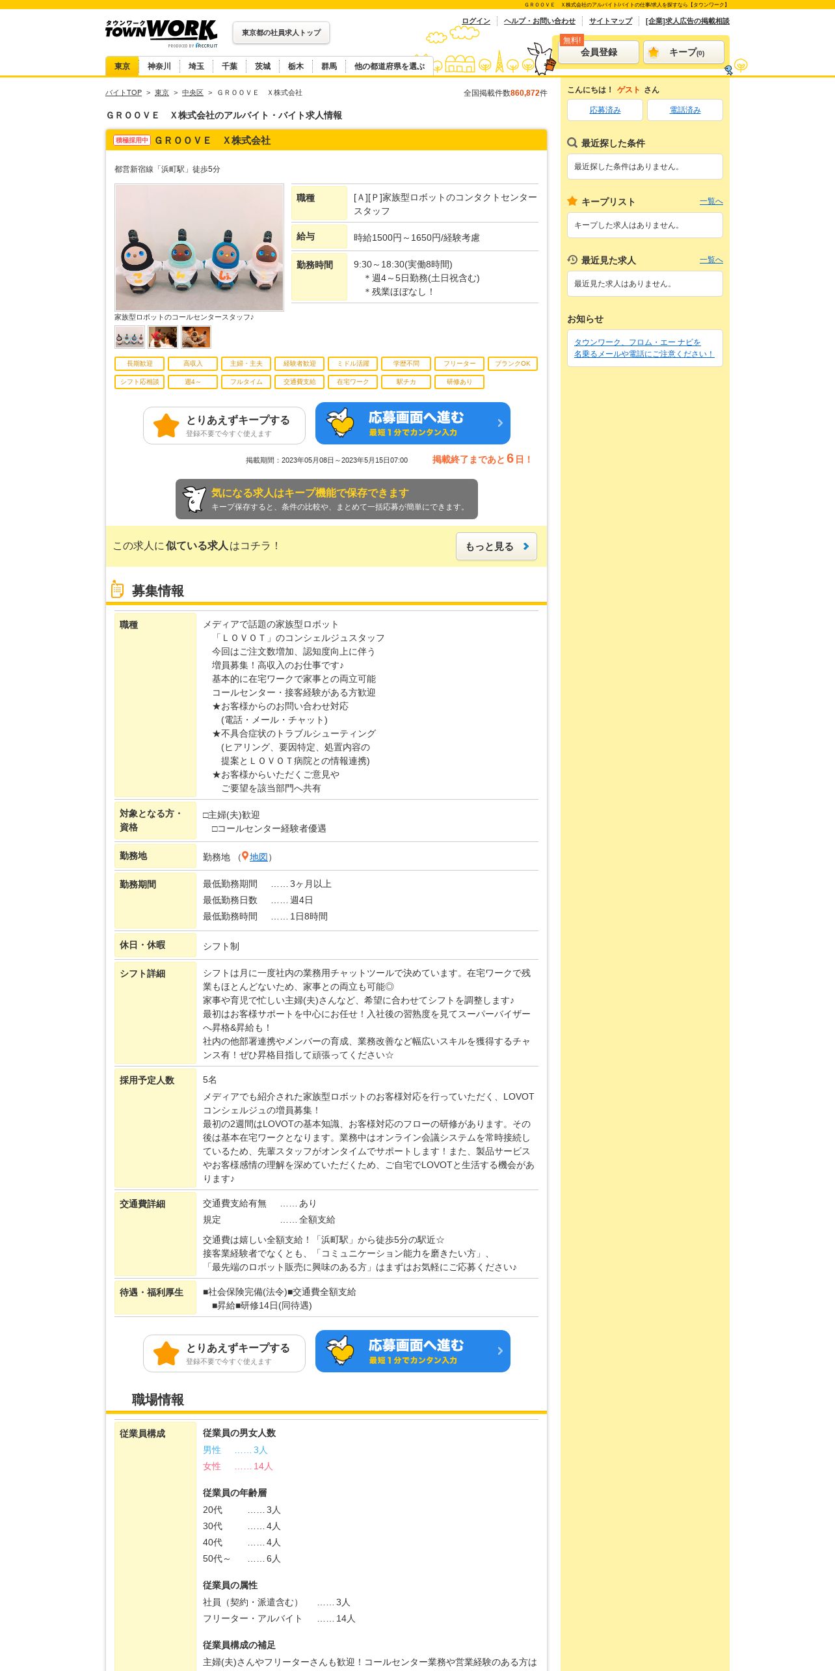Click the 研修あり tag
This screenshot has width=835, height=1671.
(460, 382)
